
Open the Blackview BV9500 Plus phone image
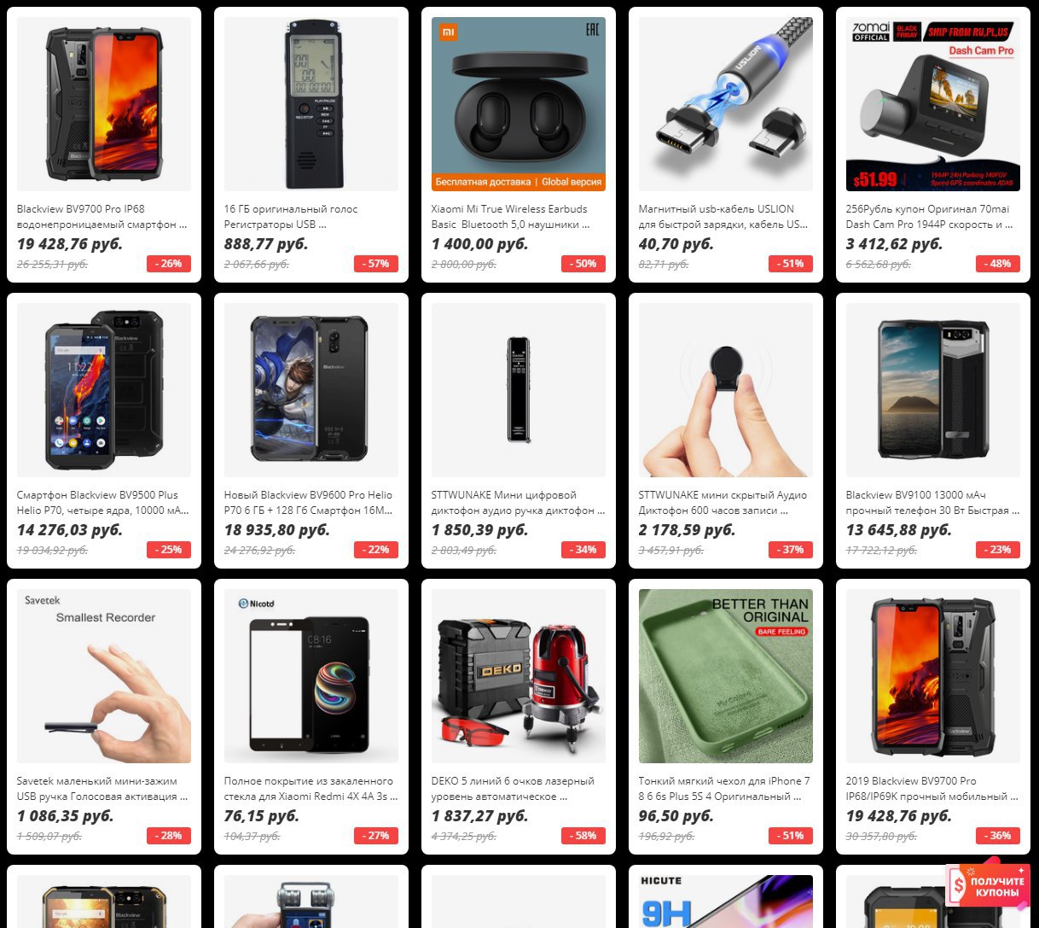[104, 390]
